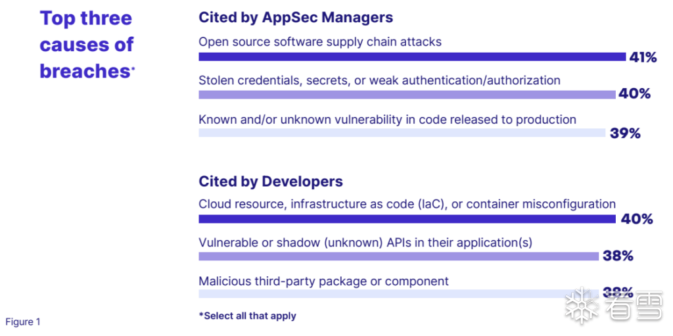Viewport: 673px width, 336px height.
Task: Click the 38% value beside the shadow APIs bar
Action: [x=618, y=256]
